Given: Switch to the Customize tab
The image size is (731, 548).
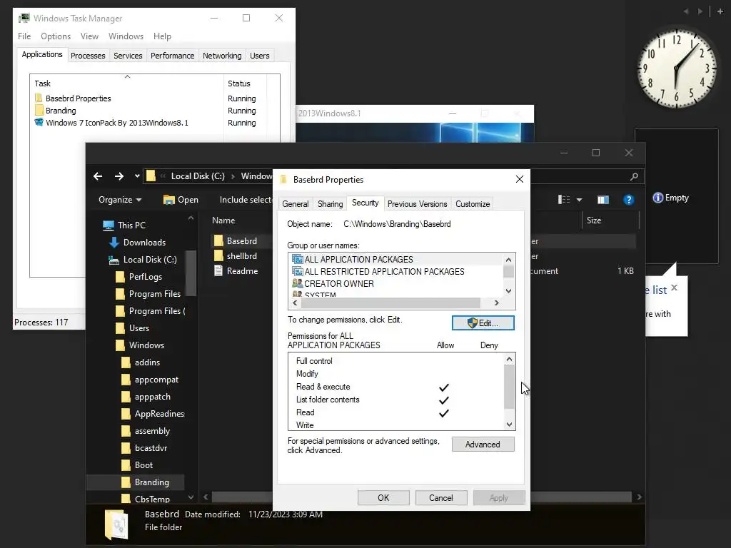Looking at the screenshot, I should click(473, 204).
